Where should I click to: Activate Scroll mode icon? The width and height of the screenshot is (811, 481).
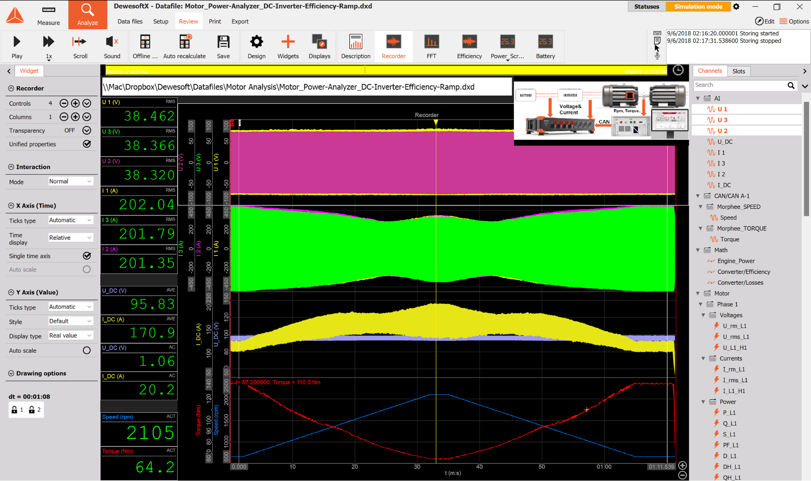80,42
